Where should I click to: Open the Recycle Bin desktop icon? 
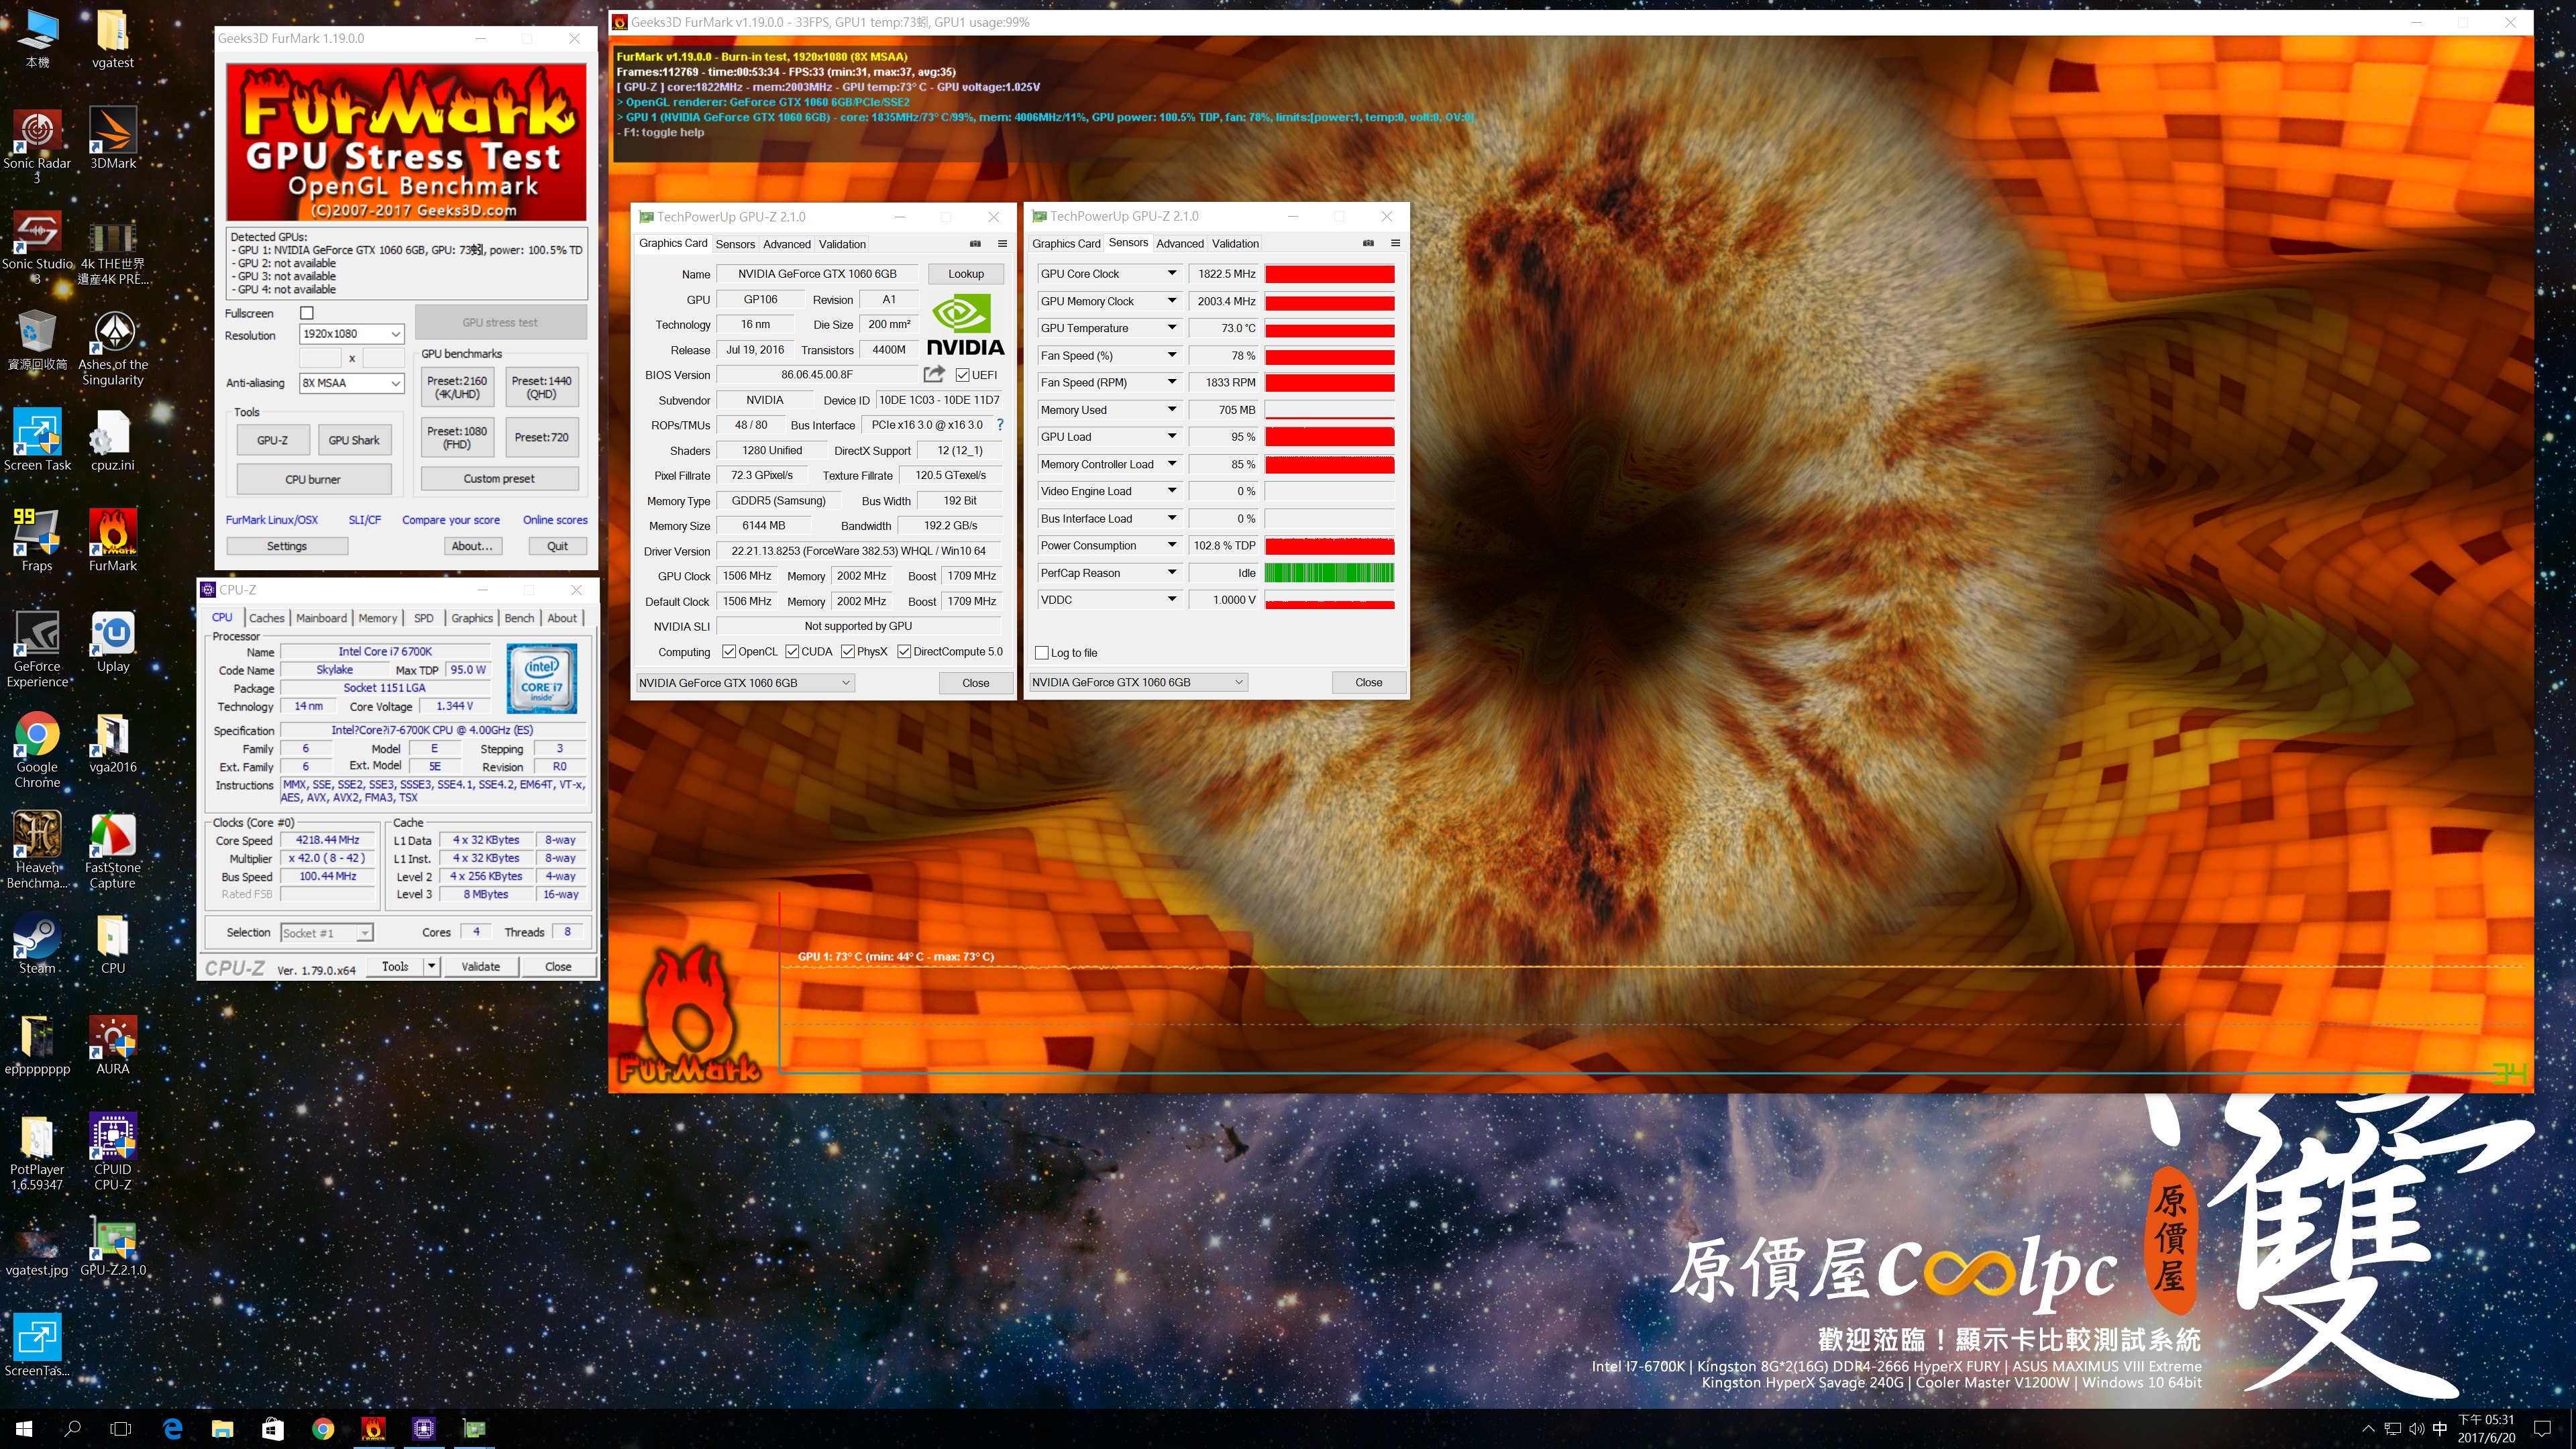click(x=37, y=340)
